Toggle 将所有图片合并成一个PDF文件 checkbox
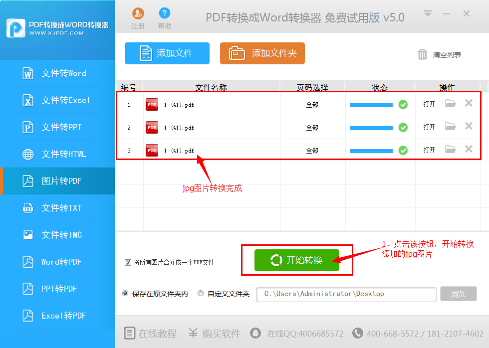489x348 pixels. point(128,262)
